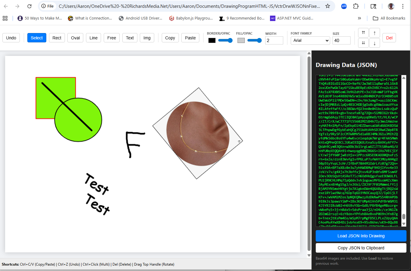
Task: Click Copy JSON to Clipboard
Action: pos(360,248)
